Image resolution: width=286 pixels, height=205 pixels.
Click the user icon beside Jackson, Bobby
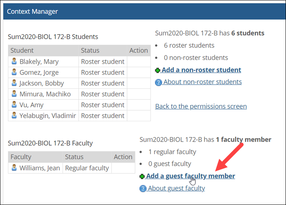[14, 83]
